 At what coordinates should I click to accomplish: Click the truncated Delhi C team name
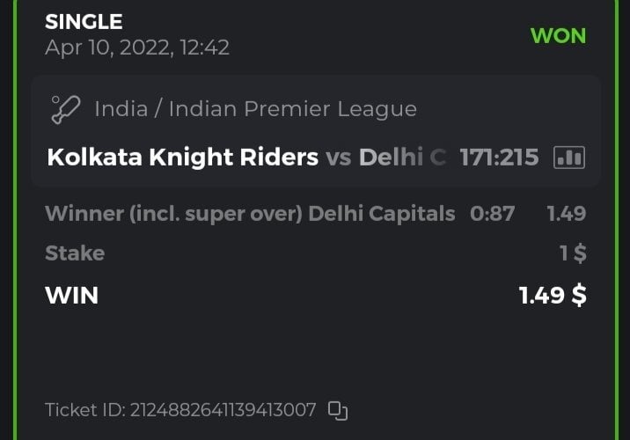(402, 158)
